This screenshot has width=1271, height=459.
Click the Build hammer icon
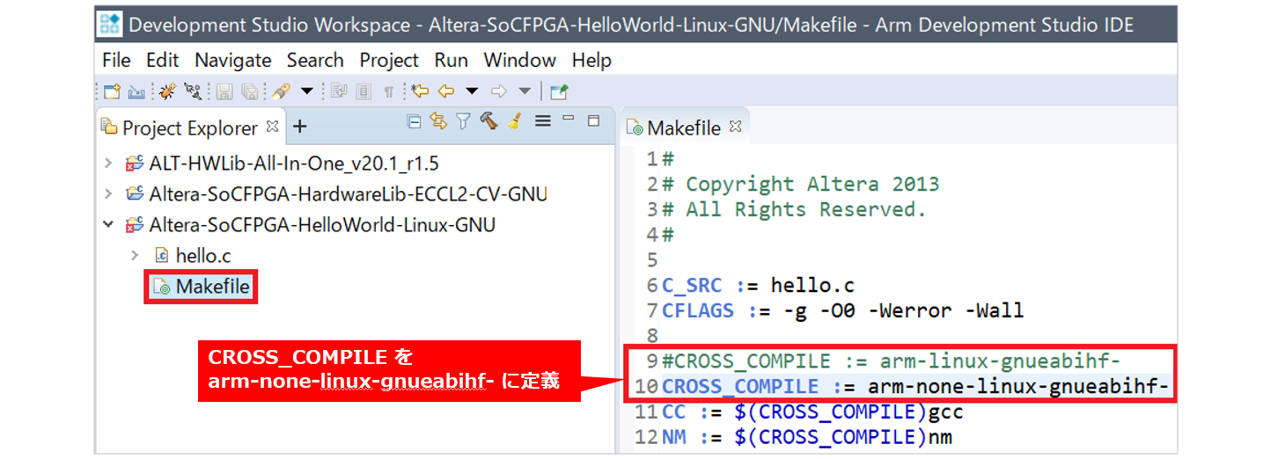click(489, 121)
